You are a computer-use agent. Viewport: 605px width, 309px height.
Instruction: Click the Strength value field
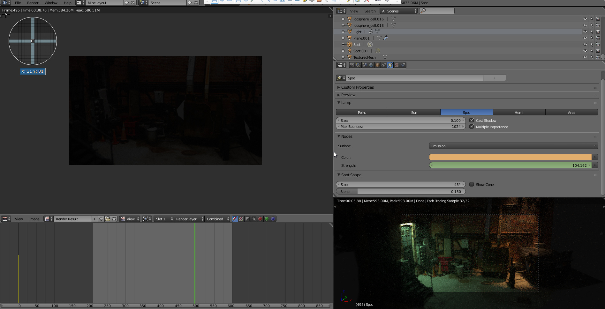(x=510, y=165)
